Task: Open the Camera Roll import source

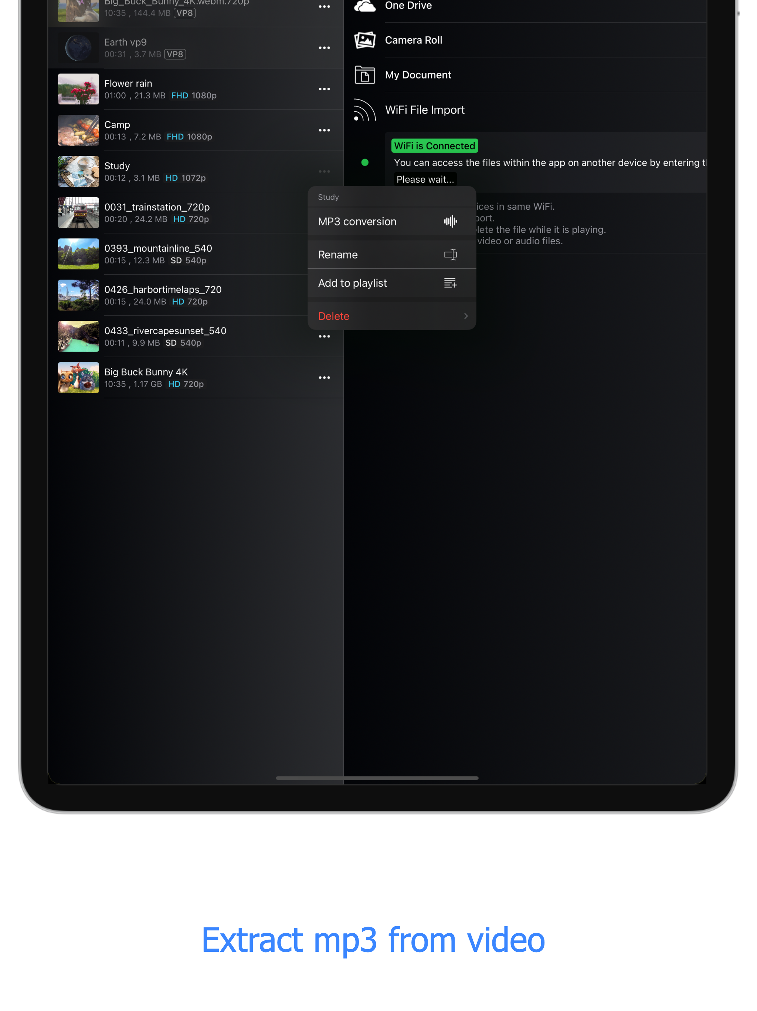Action: tap(413, 40)
